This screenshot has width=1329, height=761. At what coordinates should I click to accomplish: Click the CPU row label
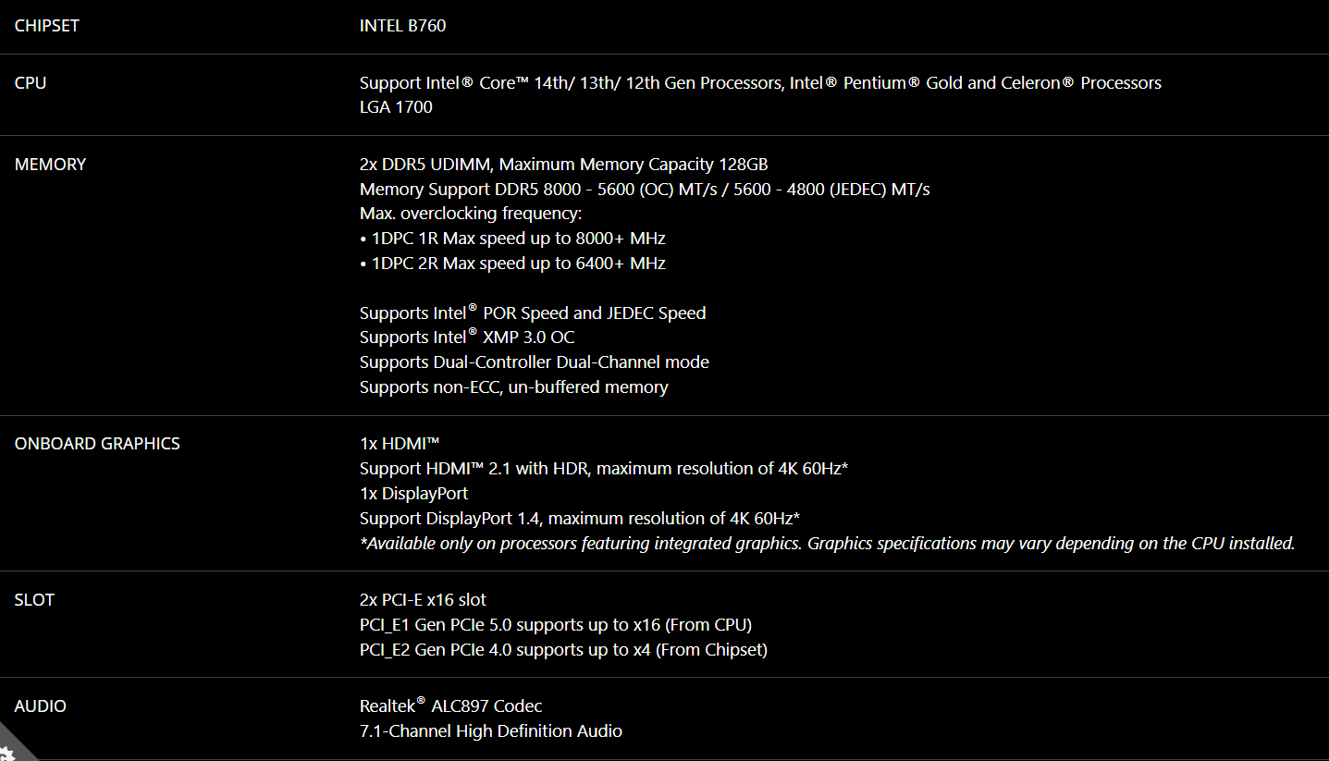pos(30,83)
